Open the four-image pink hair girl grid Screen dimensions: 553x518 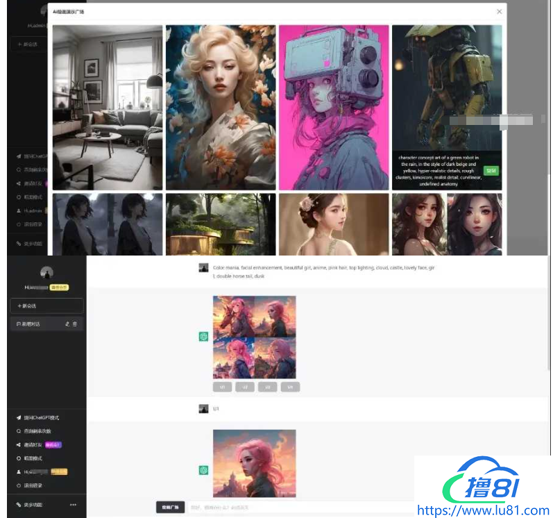(254, 337)
